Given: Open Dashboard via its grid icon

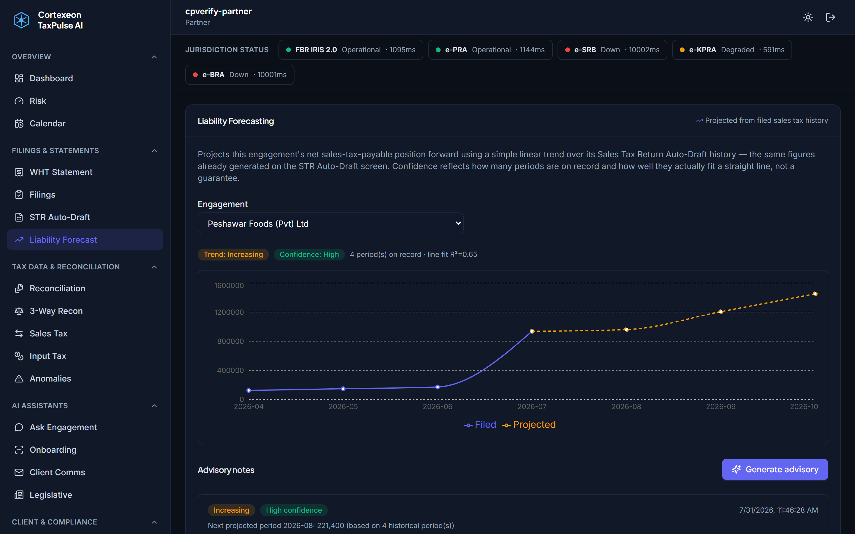Looking at the screenshot, I should (19, 78).
